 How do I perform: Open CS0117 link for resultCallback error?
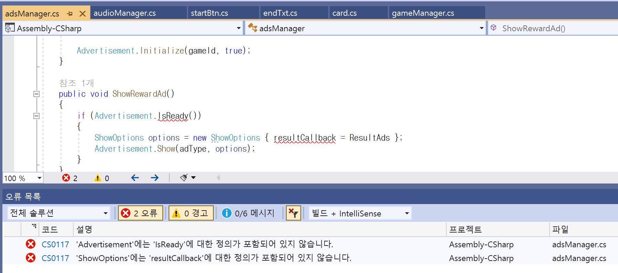pos(55,258)
